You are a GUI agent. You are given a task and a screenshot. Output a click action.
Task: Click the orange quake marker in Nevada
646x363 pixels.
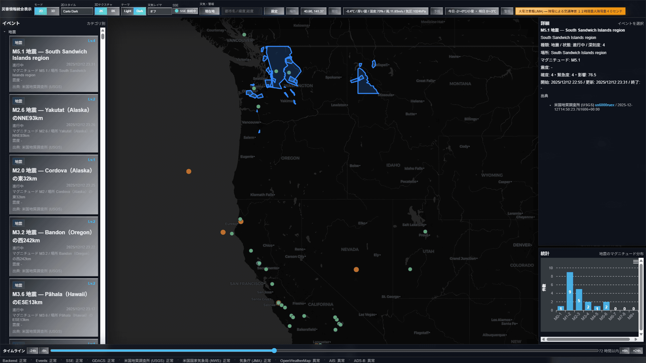356,270
